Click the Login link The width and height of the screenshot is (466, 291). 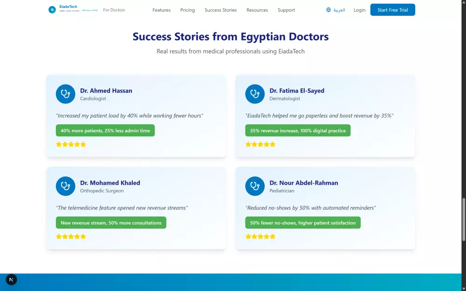[x=359, y=10]
